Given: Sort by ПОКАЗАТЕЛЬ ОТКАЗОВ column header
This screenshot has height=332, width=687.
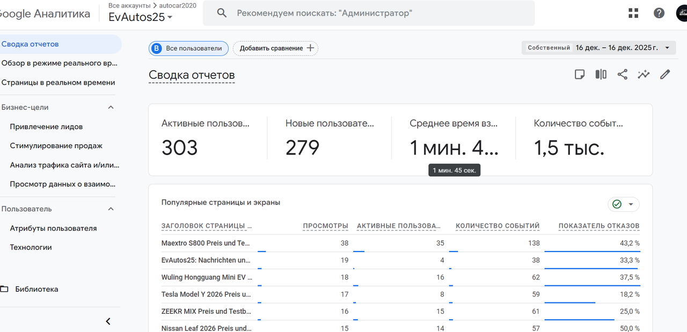Looking at the screenshot, I should click(x=599, y=226).
